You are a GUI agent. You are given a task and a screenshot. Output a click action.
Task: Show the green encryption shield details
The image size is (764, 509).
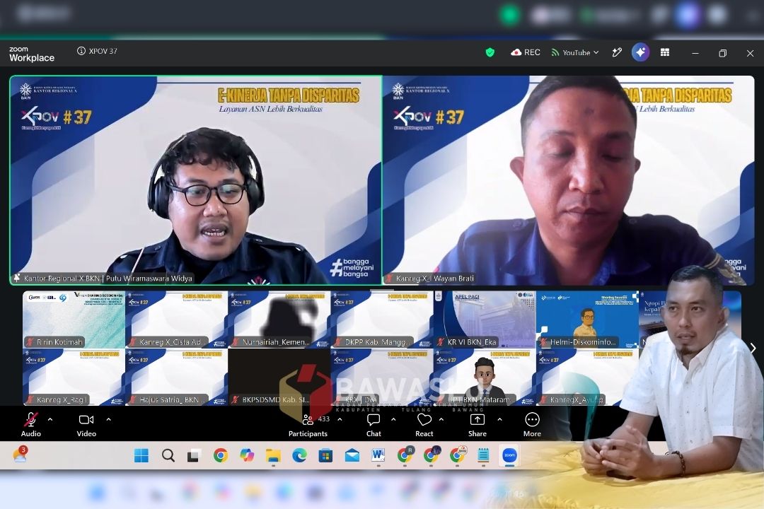click(490, 52)
